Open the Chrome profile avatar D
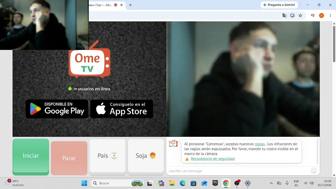The image size is (336, 189). (322, 15)
